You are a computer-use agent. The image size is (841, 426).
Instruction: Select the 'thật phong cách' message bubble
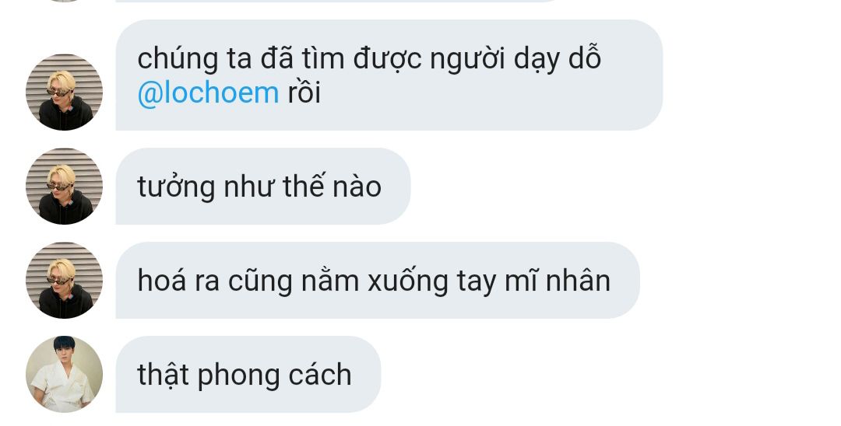[248, 374]
